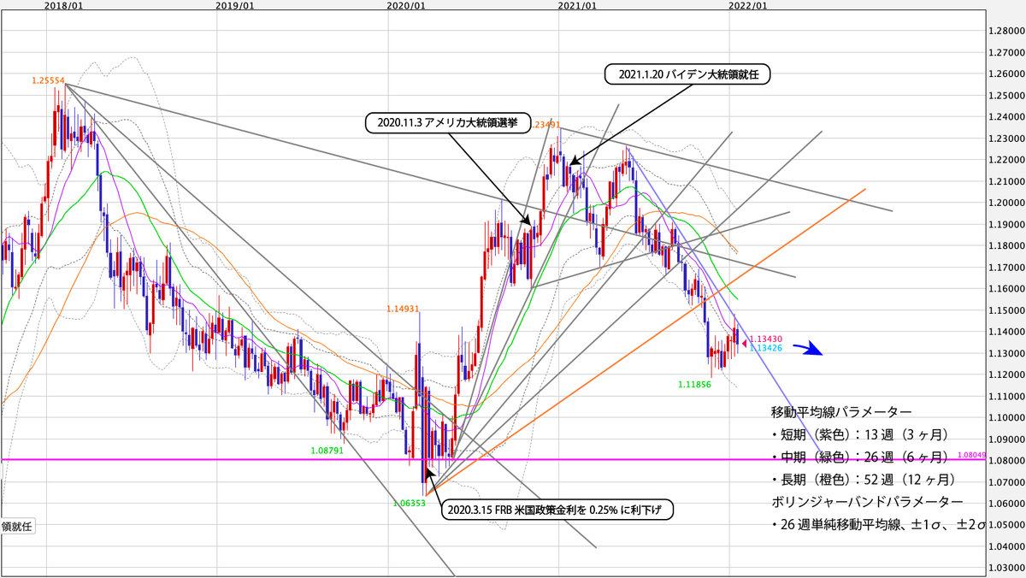
Task: Click the 1.08049 magenta level label
Action: 972,456
